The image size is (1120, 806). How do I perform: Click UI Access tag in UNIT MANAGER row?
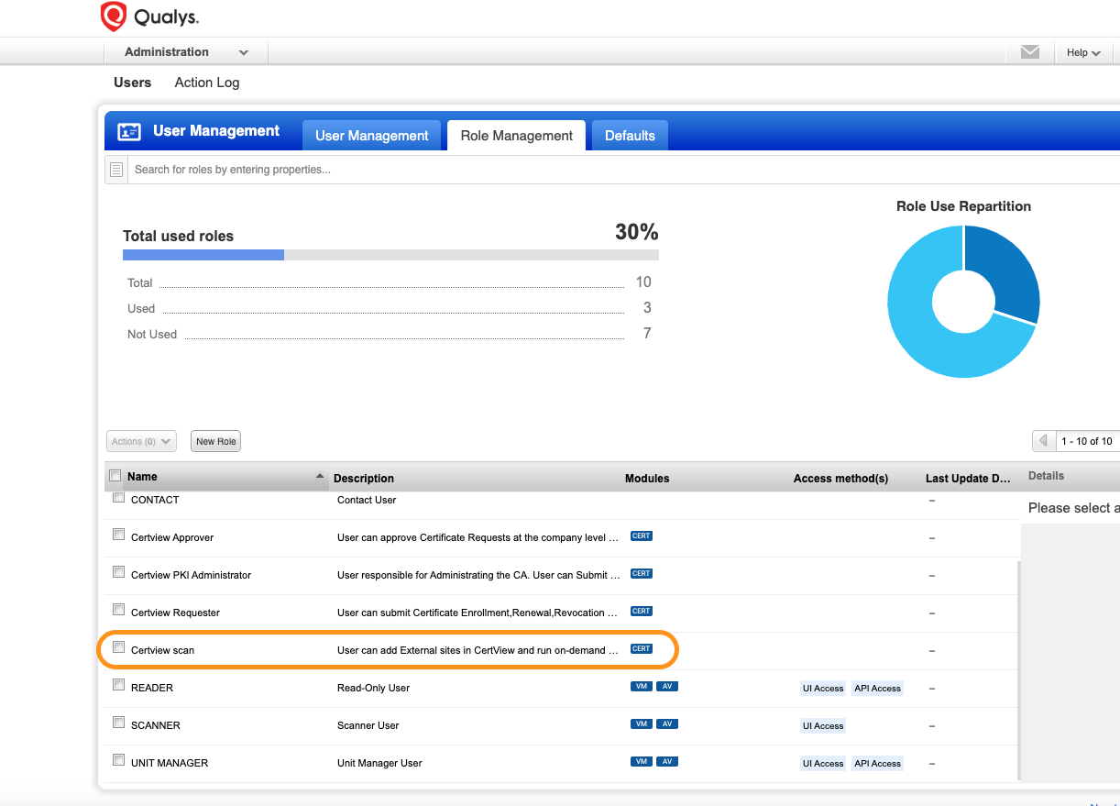point(823,764)
